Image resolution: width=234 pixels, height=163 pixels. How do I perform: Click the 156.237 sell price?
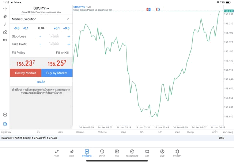(x=26, y=63)
